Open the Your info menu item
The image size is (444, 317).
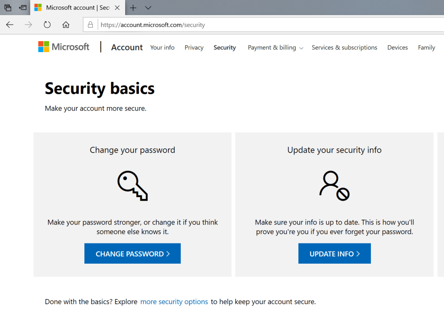click(x=162, y=48)
